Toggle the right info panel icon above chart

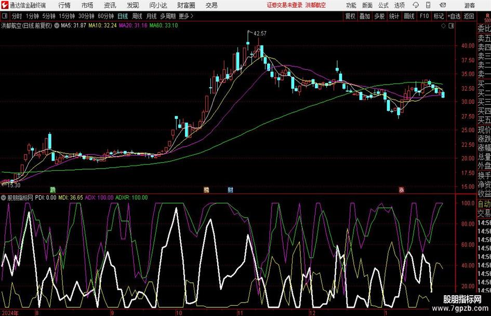pyautogui.click(x=451, y=26)
